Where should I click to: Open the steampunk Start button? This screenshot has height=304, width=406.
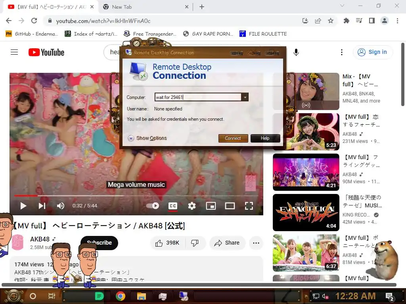(x=13, y=296)
